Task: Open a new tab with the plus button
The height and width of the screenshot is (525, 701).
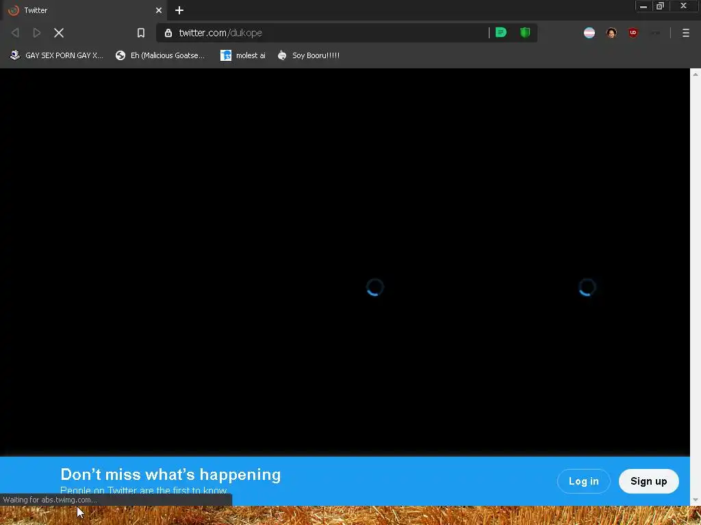Action: [x=179, y=10]
